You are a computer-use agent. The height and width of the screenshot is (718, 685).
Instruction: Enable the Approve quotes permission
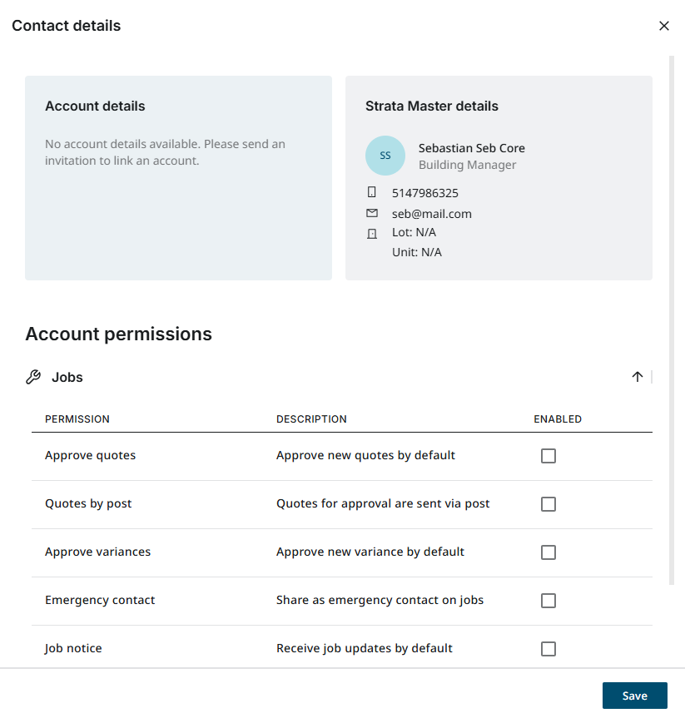548,456
